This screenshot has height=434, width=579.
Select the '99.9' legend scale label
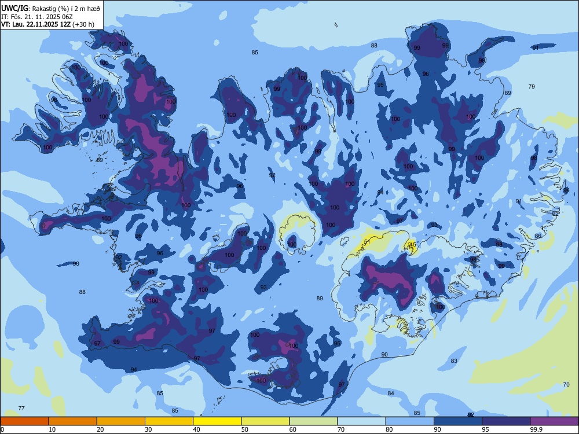coord(536,429)
